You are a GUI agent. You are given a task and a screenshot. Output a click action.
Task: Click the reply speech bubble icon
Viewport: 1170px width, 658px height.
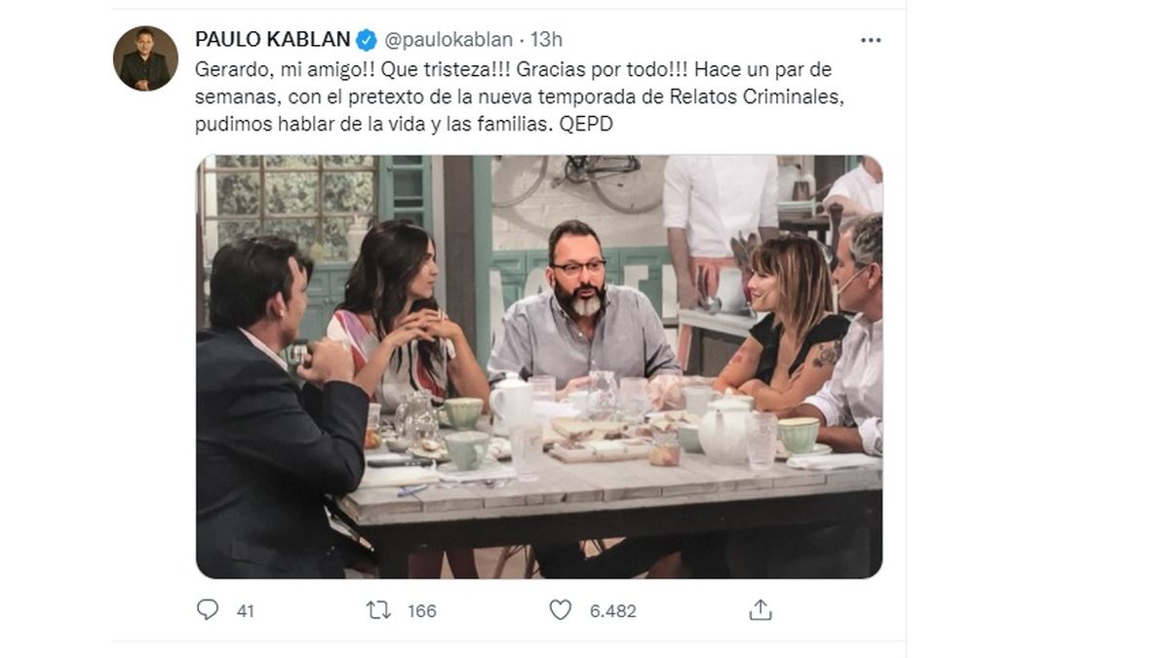[x=208, y=610]
